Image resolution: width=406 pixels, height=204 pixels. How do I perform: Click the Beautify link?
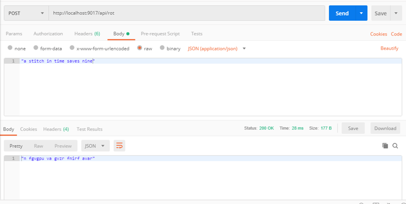[x=389, y=48]
